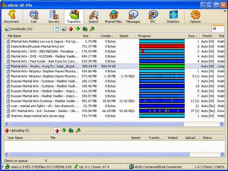Select ryan martial arts fights ufc row
This screenshot has width=228, height=171.
point(114,106)
